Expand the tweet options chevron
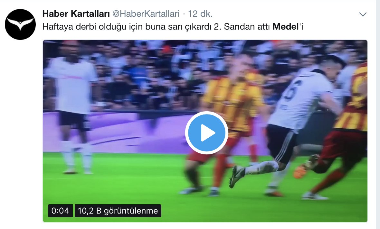Image resolution: width=380 pixels, height=229 pixels. tap(363, 14)
